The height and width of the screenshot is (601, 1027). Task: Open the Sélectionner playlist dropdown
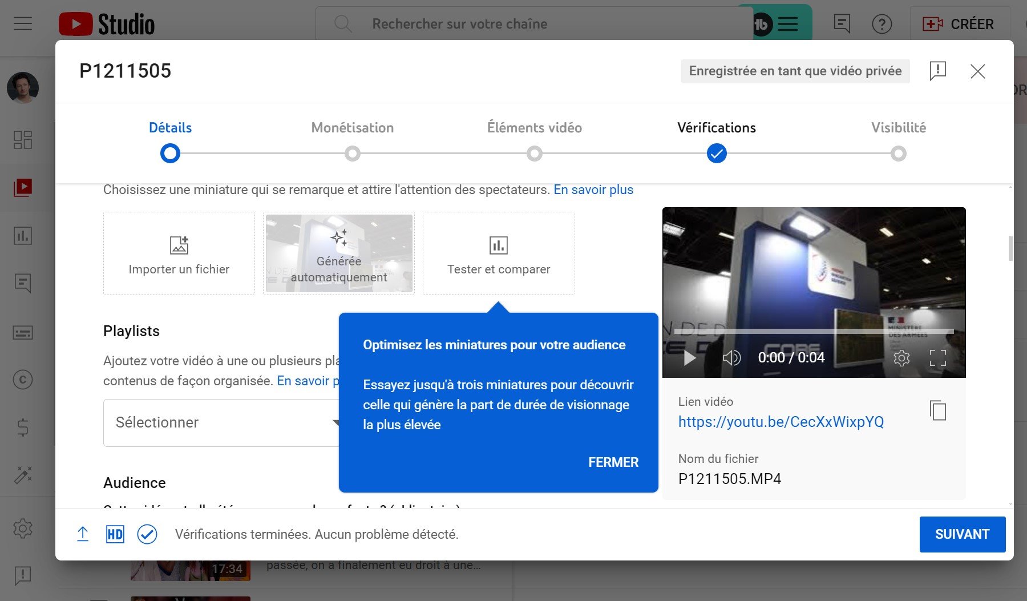point(228,422)
